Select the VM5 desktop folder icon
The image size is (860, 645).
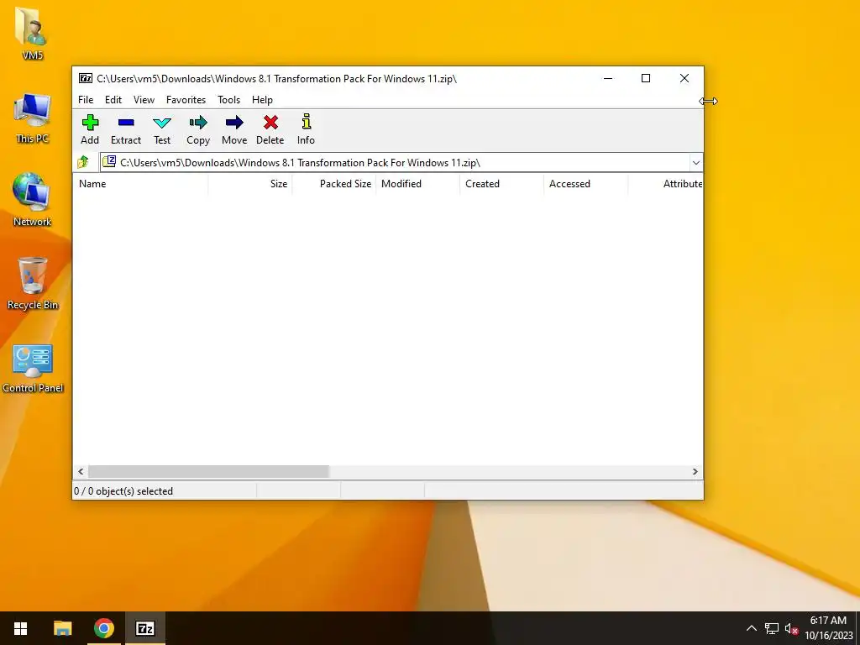pos(33,33)
